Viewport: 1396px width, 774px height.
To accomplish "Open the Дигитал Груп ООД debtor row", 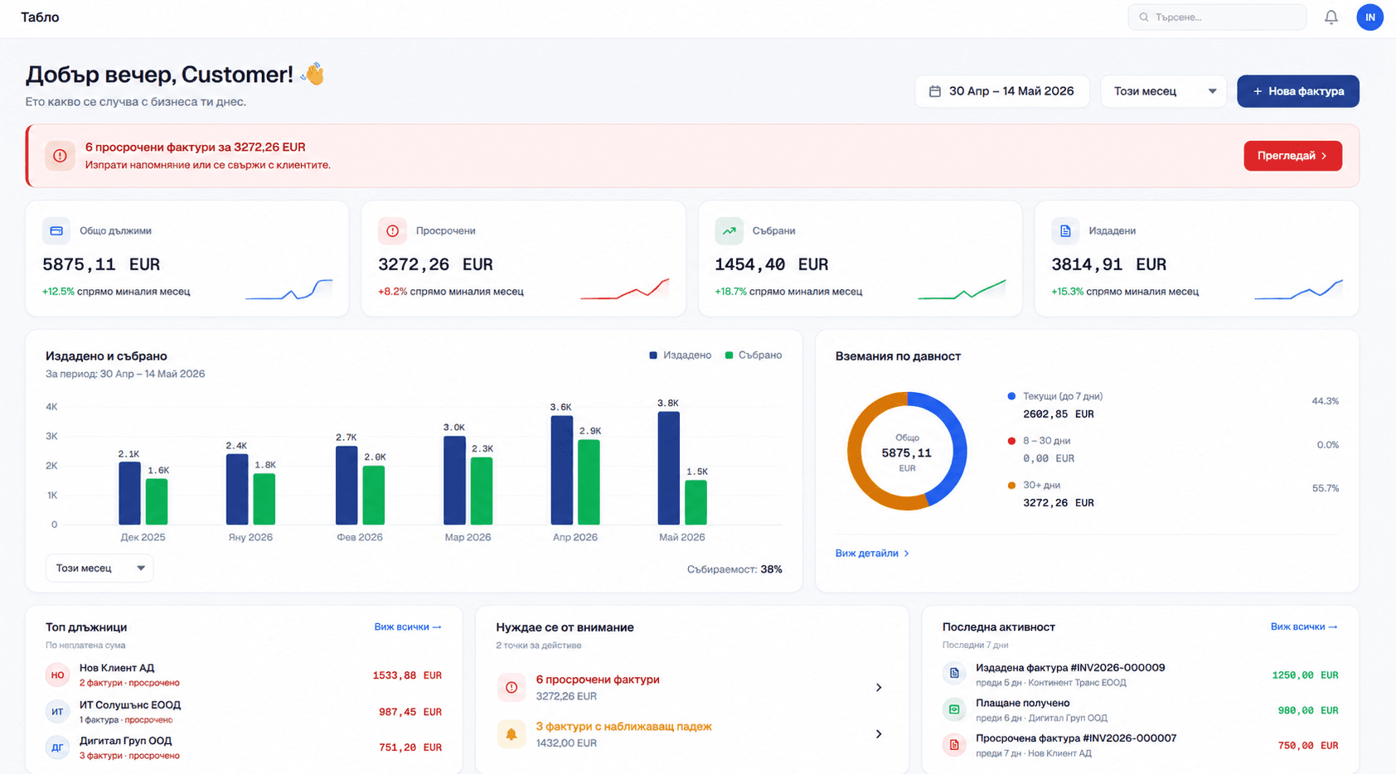I will (x=244, y=747).
